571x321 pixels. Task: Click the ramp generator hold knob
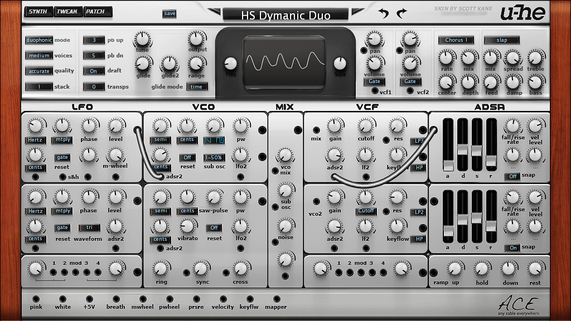click(481, 269)
